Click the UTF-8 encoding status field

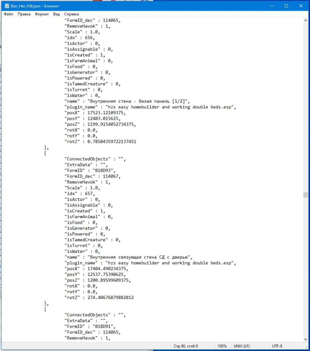277,346
